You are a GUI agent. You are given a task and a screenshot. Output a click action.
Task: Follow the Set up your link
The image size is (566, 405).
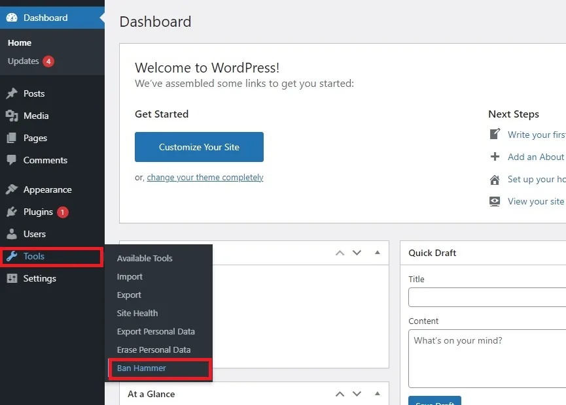point(537,179)
